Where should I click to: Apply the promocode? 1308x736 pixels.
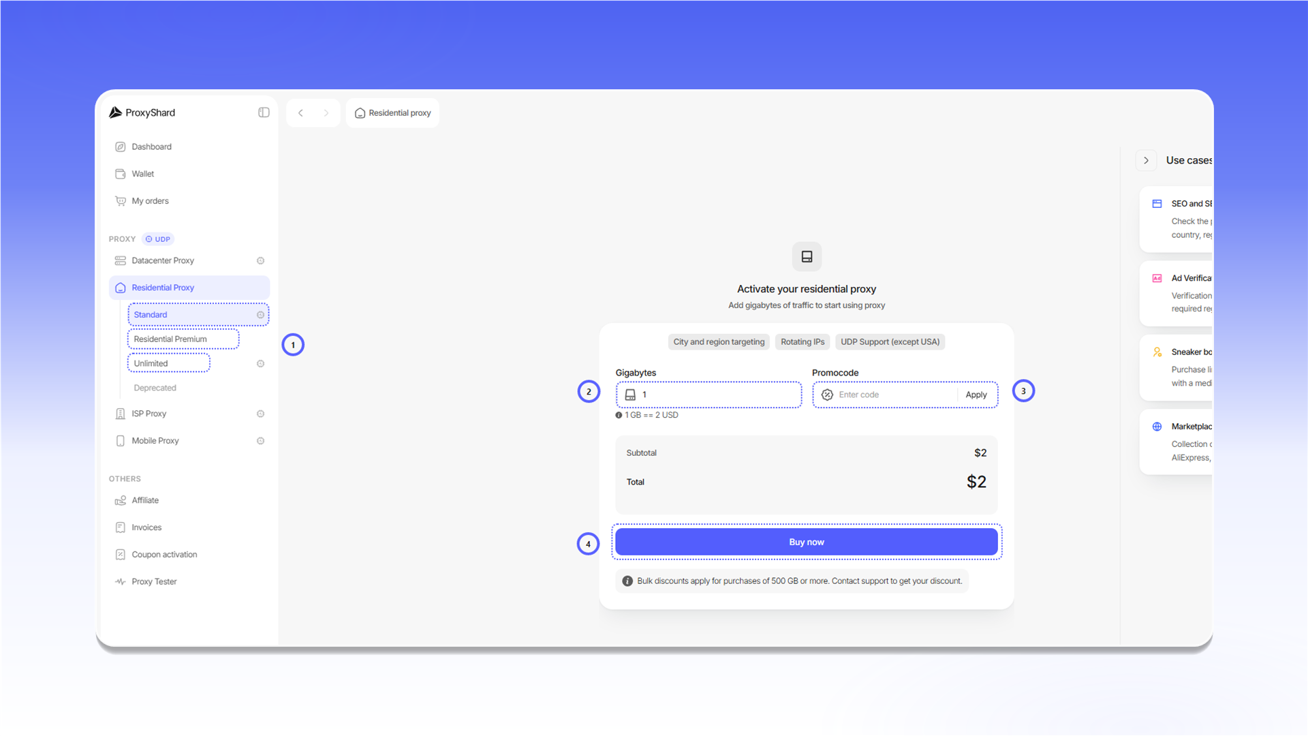pos(976,395)
